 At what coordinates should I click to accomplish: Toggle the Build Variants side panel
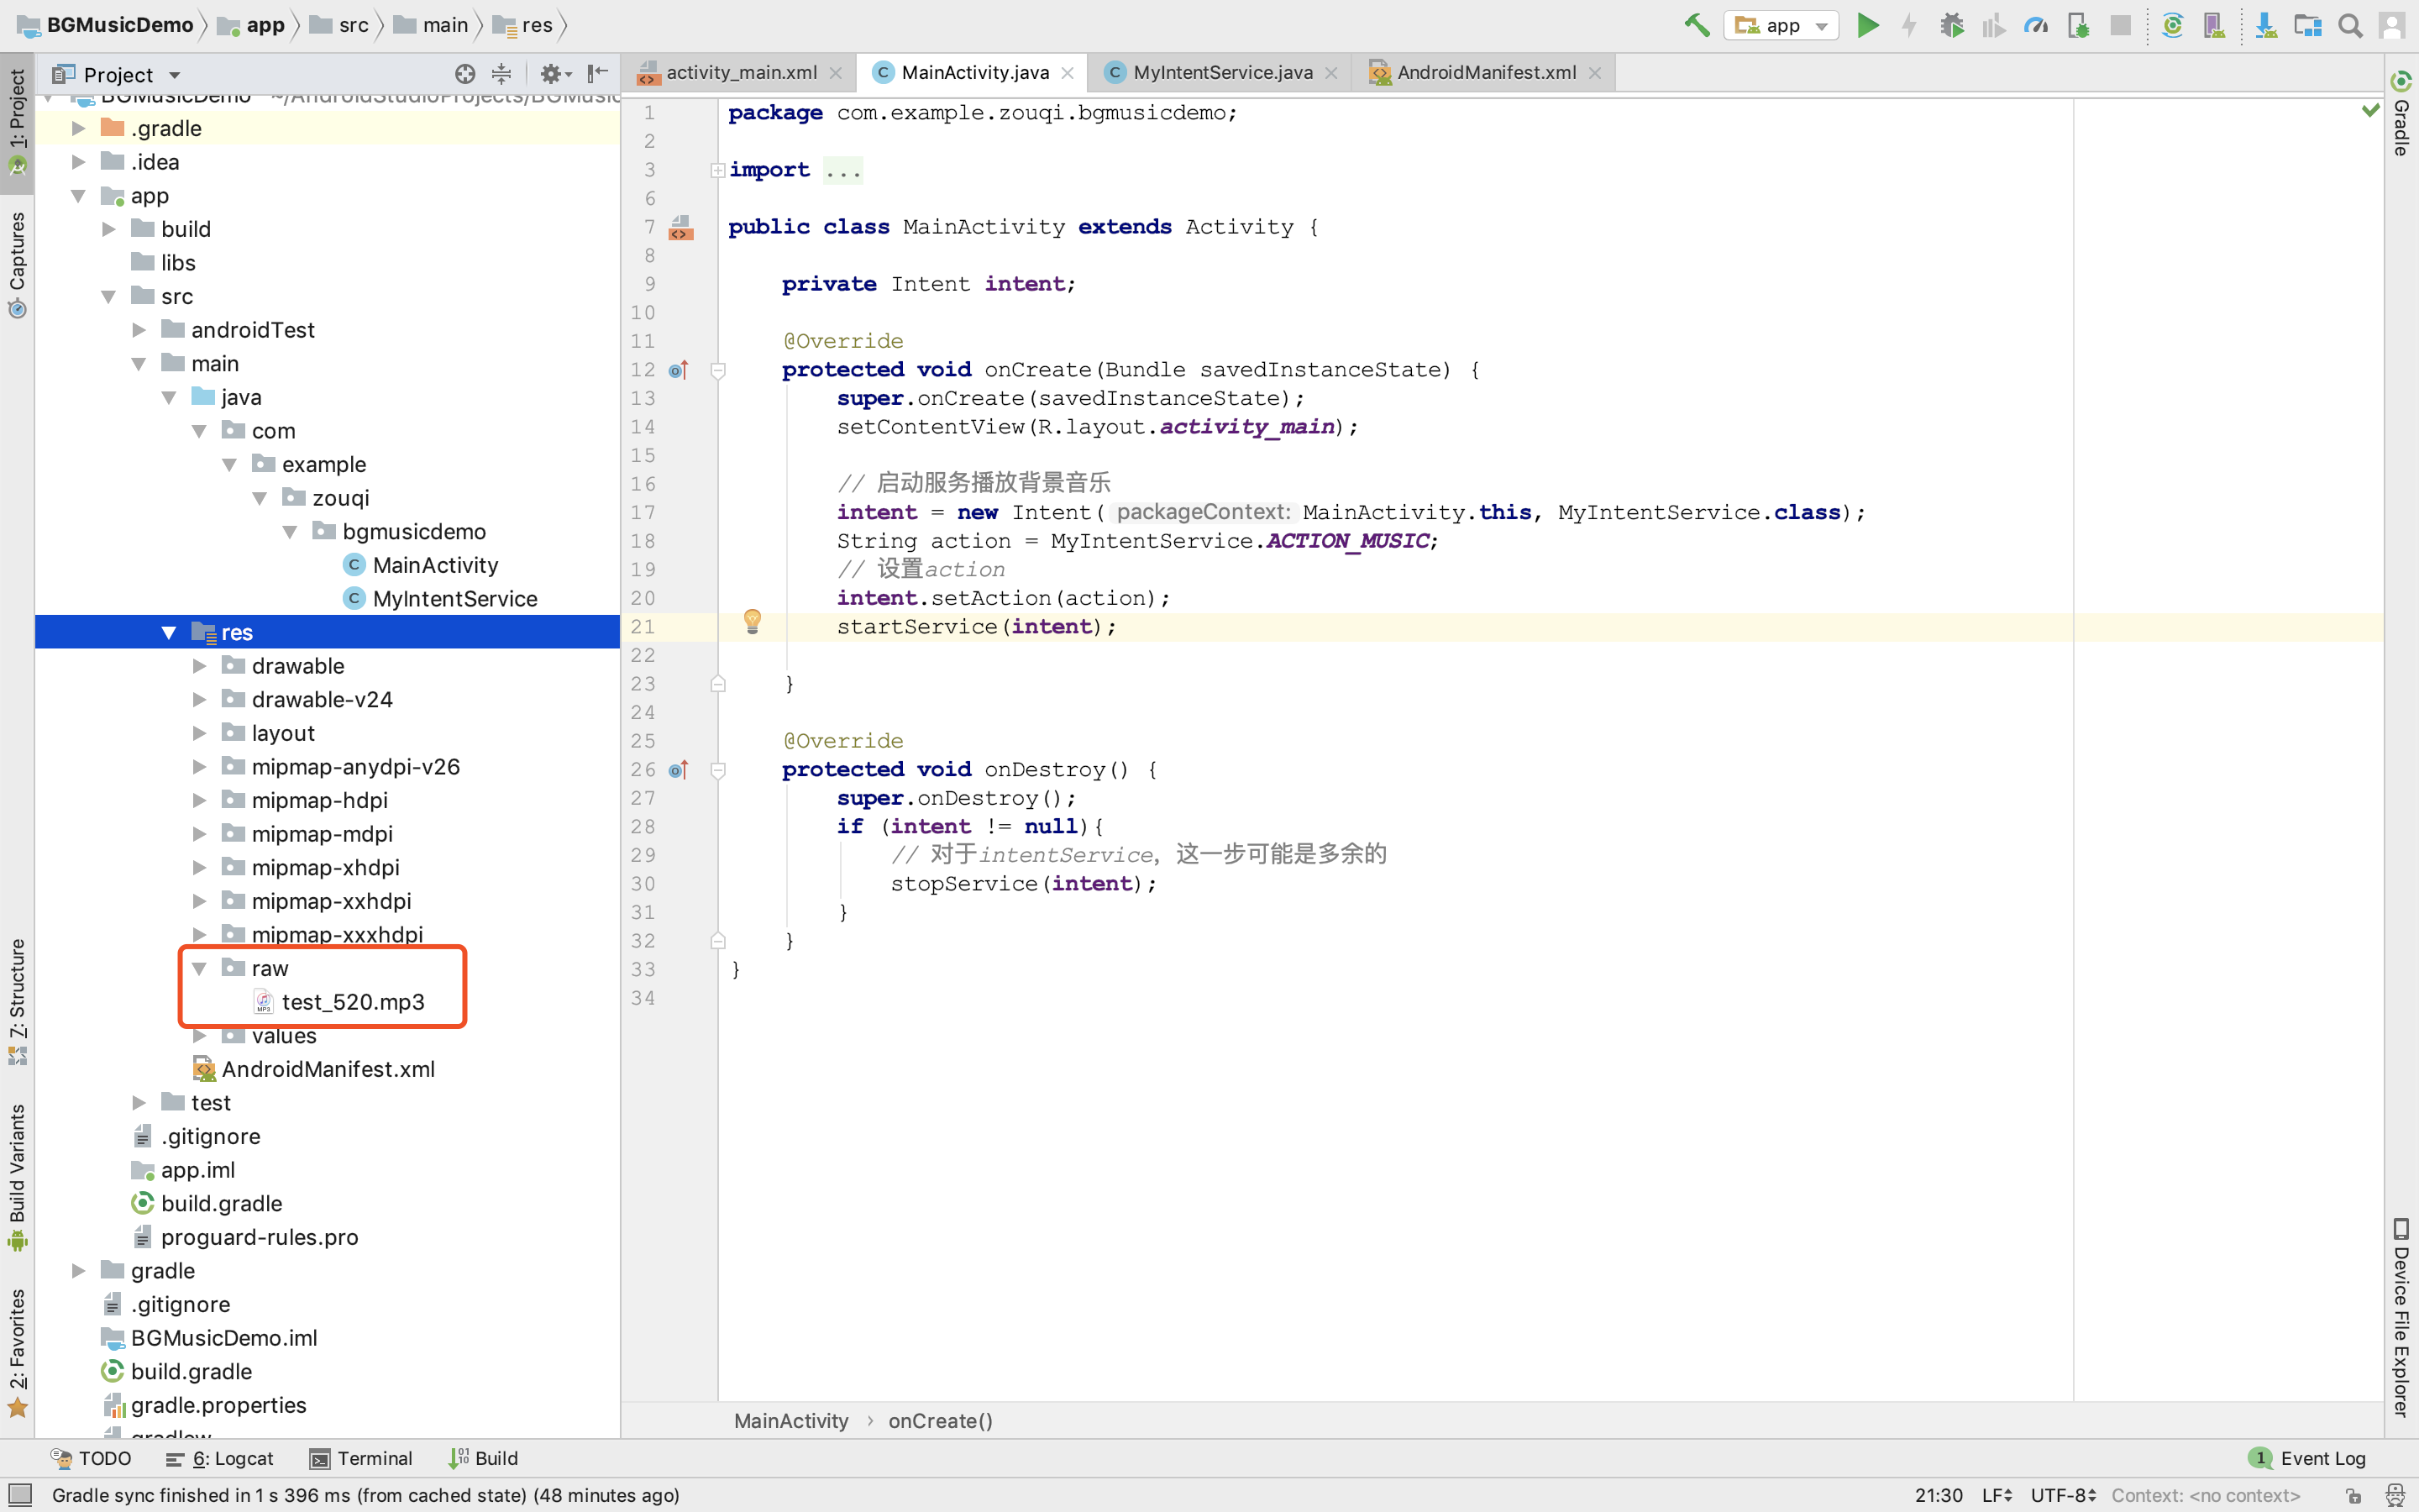click(x=17, y=1175)
